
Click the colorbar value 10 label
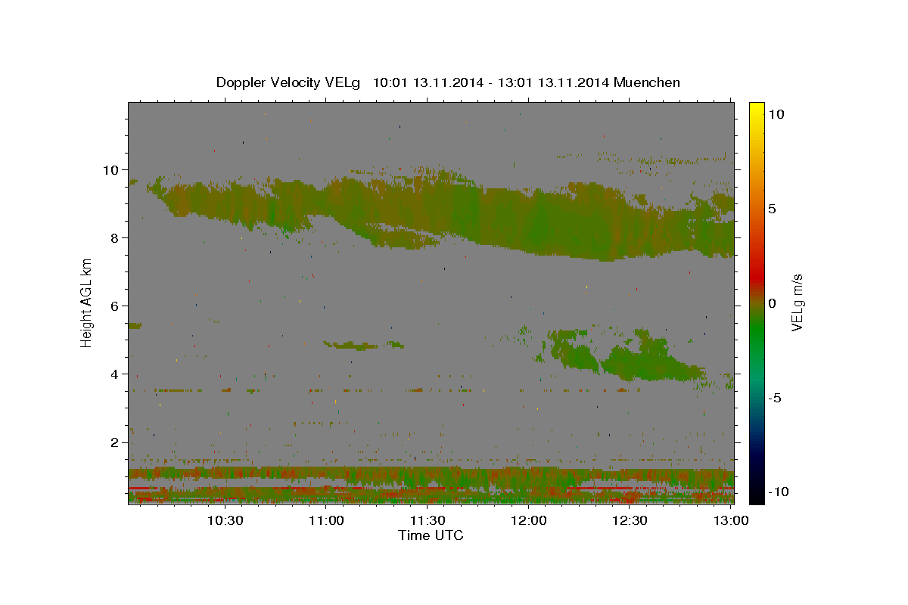pyautogui.click(x=776, y=113)
